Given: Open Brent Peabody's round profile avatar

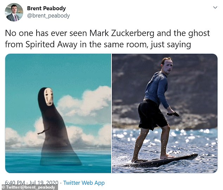Looking at the screenshot, I should click(x=14, y=12).
